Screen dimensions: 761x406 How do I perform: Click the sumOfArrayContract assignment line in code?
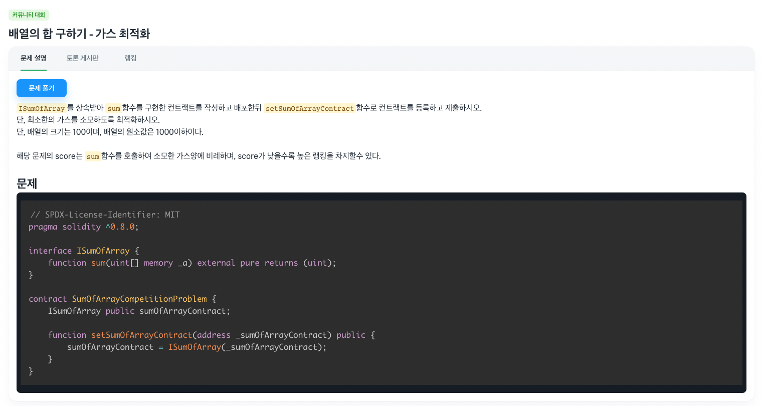pos(197,347)
